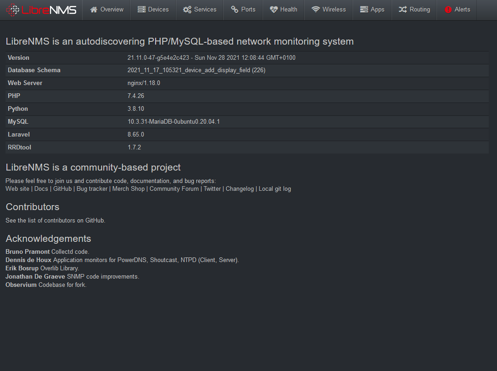Click the Overview home icon
The width and height of the screenshot is (497, 371).
[x=94, y=10]
